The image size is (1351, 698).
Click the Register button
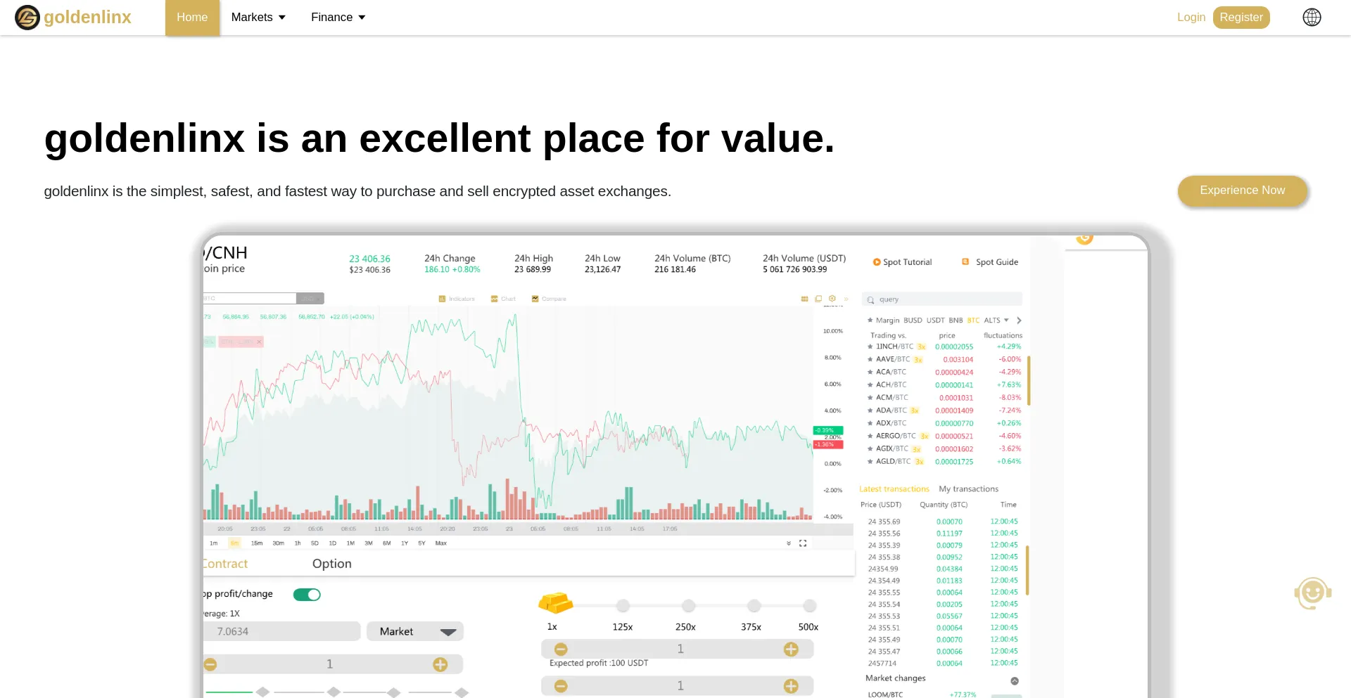(x=1241, y=18)
